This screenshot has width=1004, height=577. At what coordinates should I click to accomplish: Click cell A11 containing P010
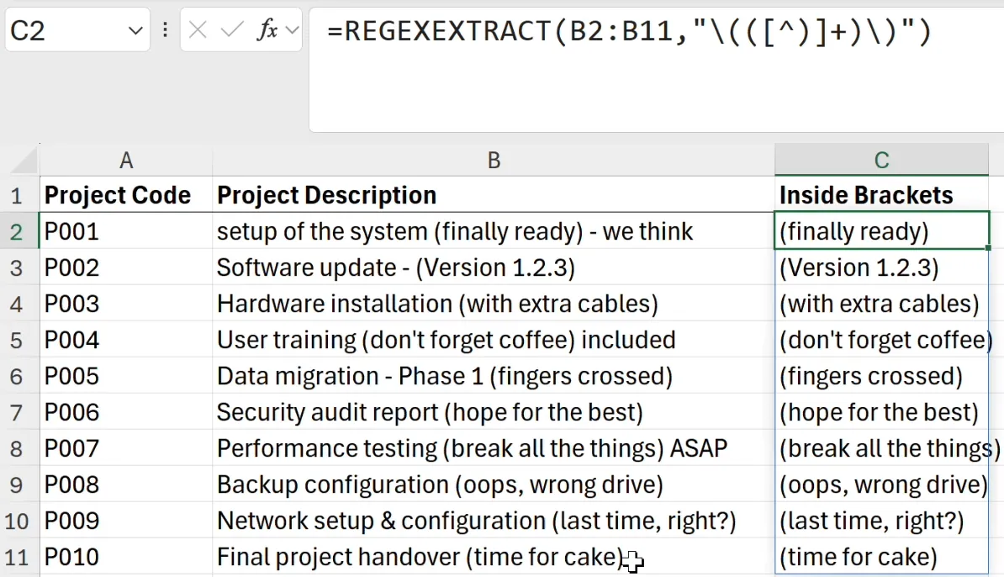[x=126, y=557]
